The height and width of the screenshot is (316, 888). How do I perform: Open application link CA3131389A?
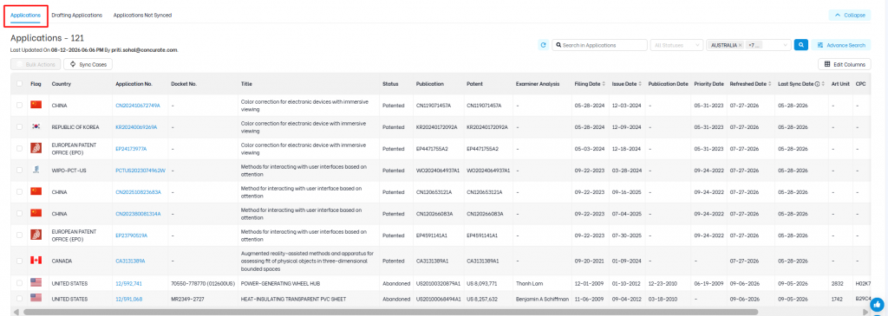[130, 261]
